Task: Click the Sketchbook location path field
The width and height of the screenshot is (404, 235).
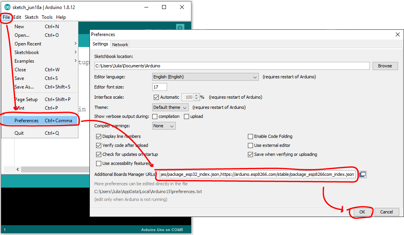Action: coord(232,66)
